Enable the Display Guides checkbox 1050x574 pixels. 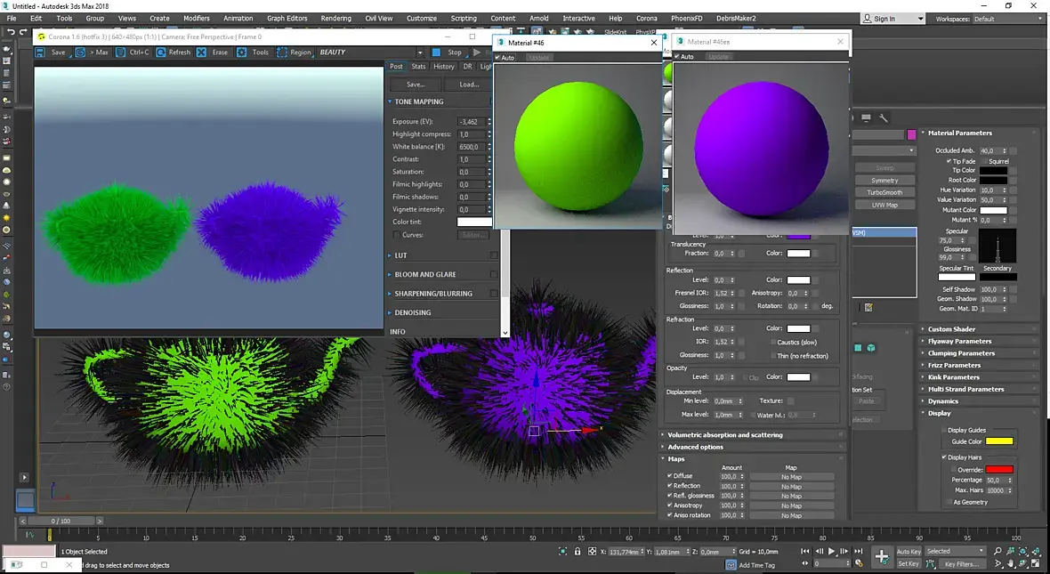click(944, 430)
